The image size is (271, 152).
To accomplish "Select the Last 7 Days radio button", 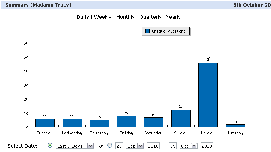I will (x=50, y=145).
